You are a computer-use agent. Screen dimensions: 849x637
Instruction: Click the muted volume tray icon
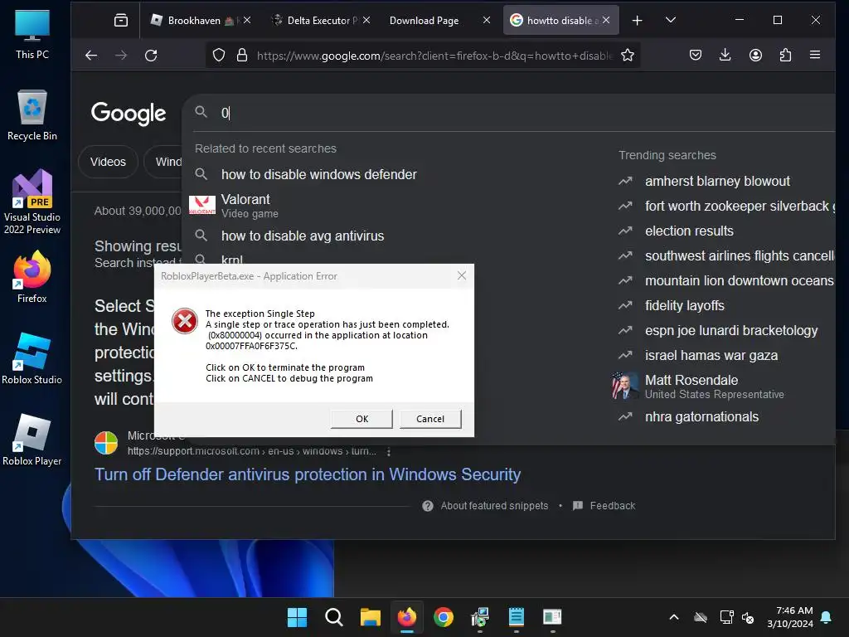point(748,617)
